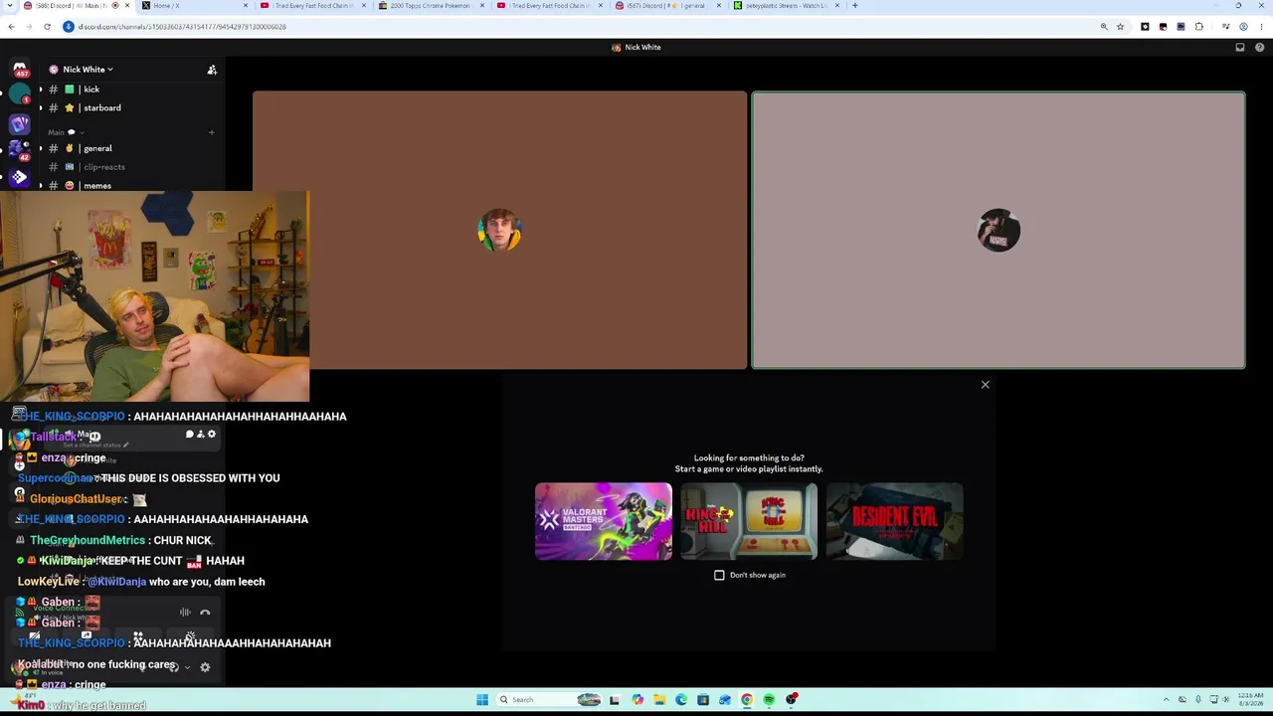Viewport: 1273px width, 716px height.
Task: Expand the kick channel thread arrow
Action: click(41, 89)
